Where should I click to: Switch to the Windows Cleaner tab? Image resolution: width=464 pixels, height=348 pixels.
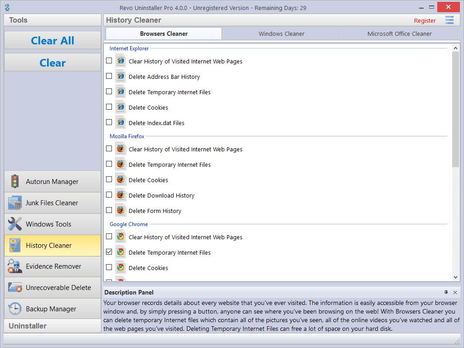pyautogui.click(x=281, y=34)
